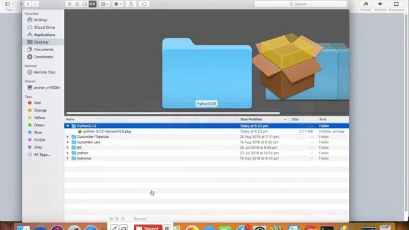Click the red Record button
Image resolution: width=409 pixels, height=230 pixels.
click(148, 227)
